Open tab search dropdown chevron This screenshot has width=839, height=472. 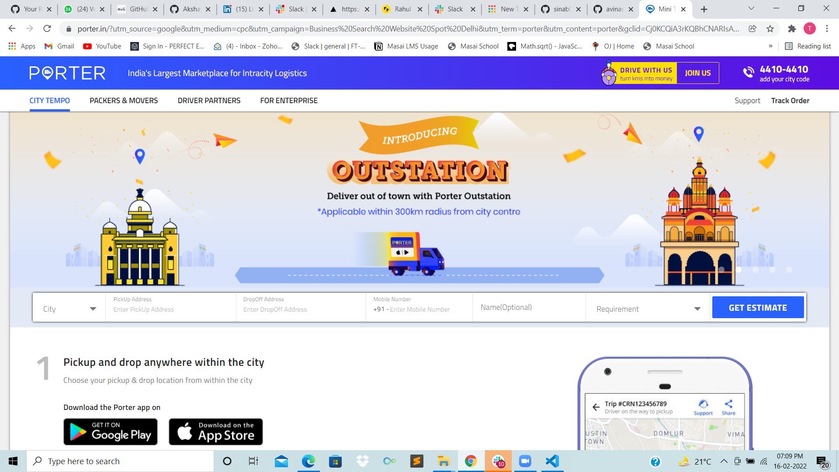[751, 8]
